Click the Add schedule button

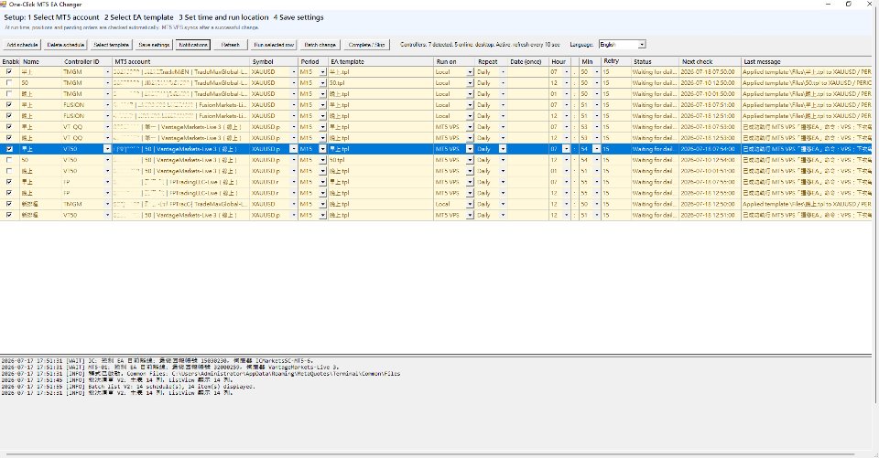22,45
